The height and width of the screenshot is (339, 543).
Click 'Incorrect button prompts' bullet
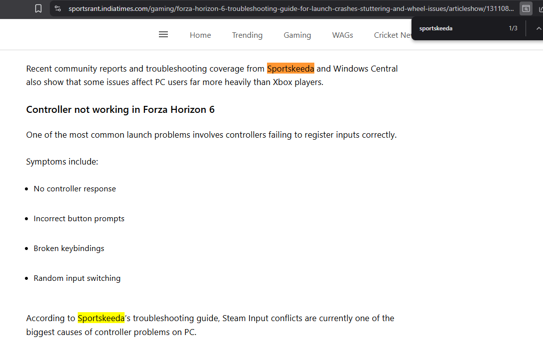[x=79, y=219]
